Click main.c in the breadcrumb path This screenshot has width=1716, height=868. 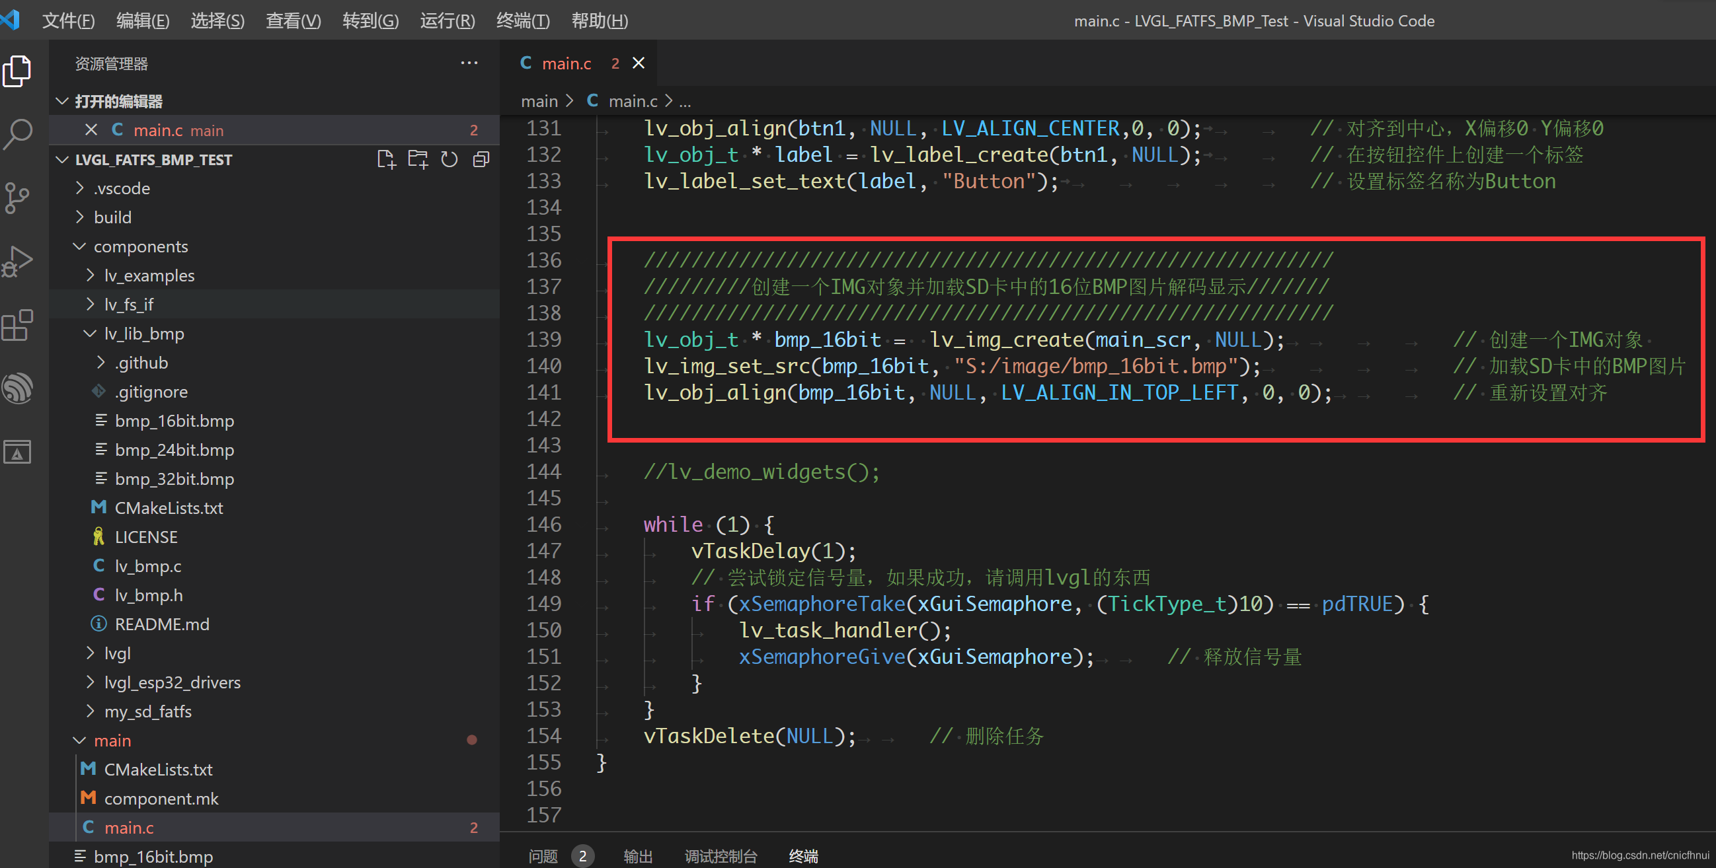pos(632,101)
